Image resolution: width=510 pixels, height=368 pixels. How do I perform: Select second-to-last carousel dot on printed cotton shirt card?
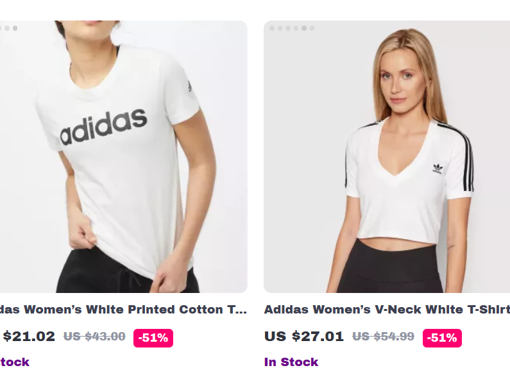[7, 28]
